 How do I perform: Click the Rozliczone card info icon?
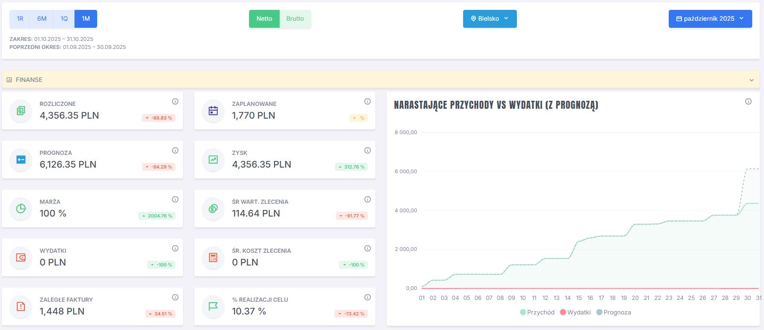pyautogui.click(x=175, y=102)
